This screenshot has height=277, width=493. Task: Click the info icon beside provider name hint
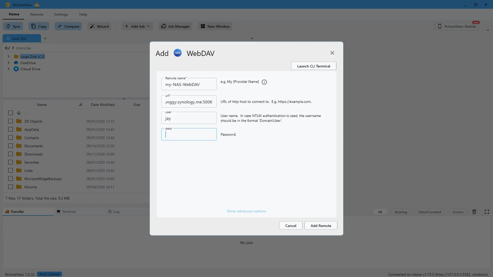(264, 82)
